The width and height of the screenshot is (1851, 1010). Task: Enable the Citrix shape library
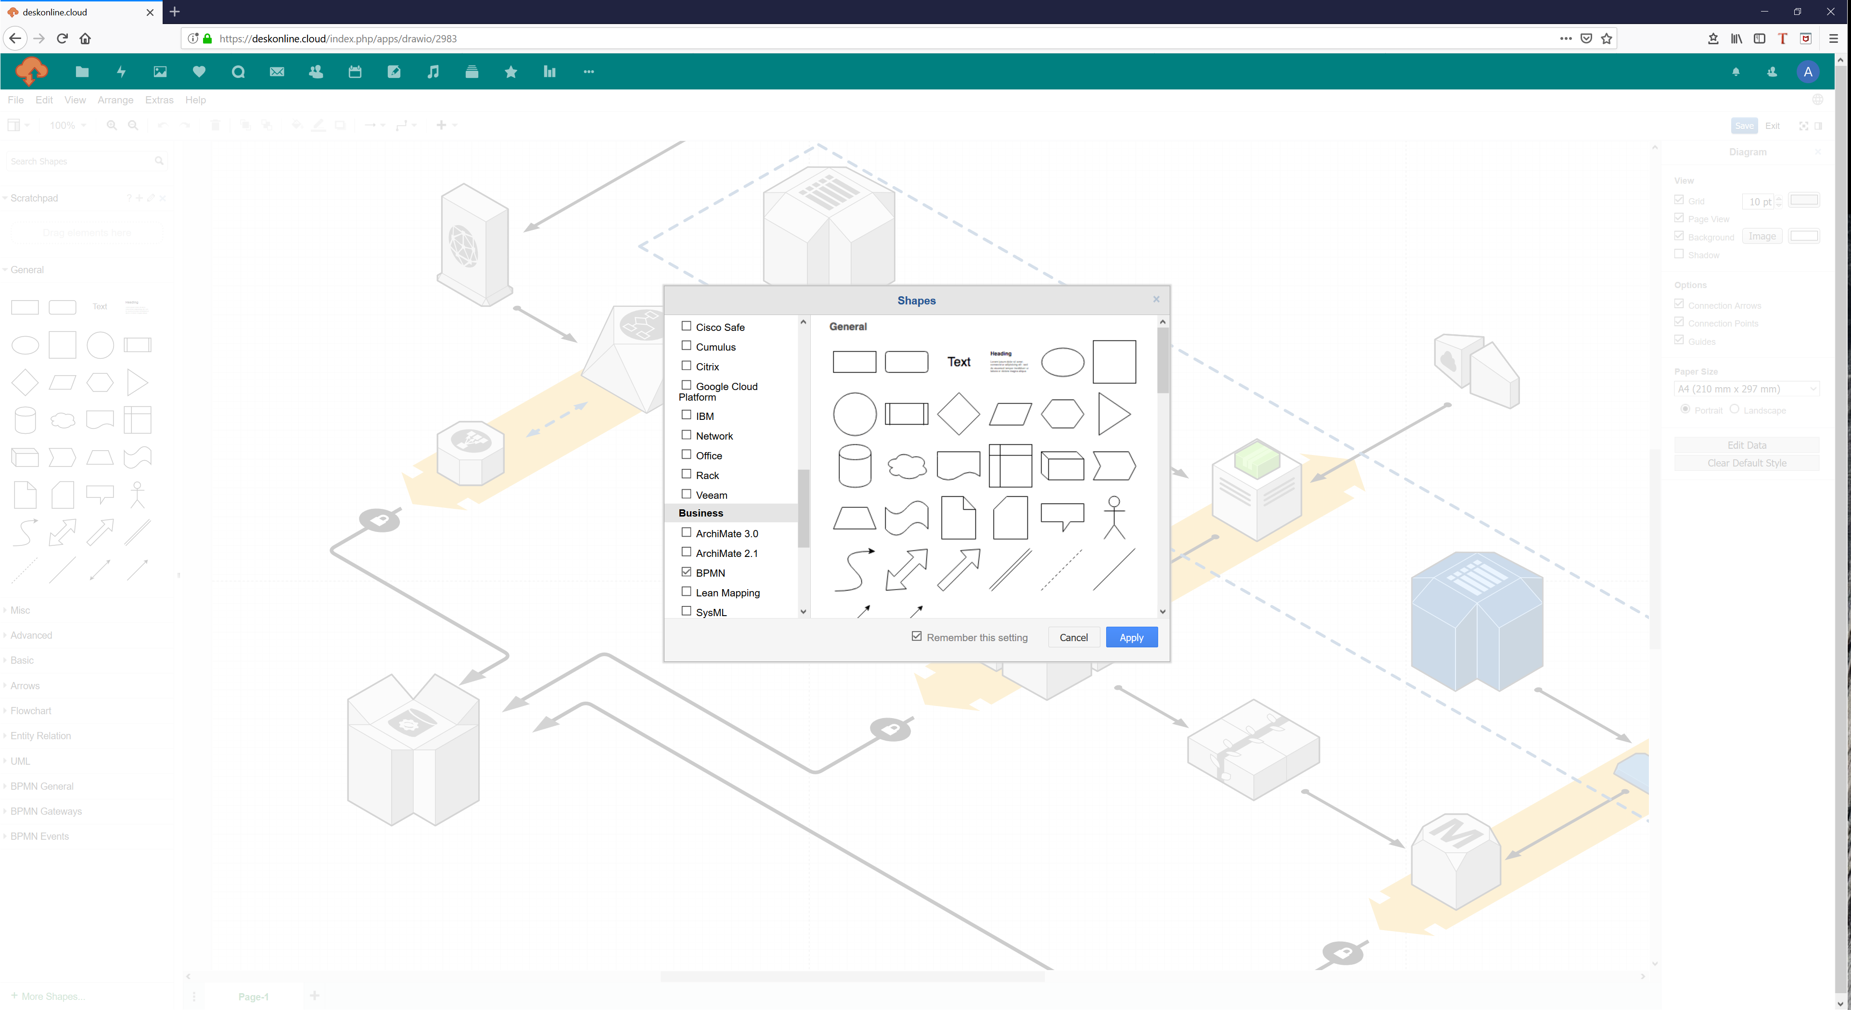pyautogui.click(x=686, y=366)
